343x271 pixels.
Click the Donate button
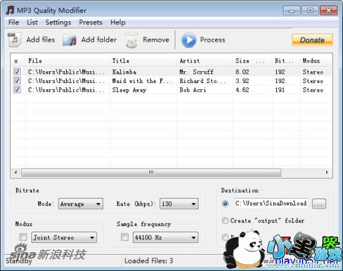(312, 40)
